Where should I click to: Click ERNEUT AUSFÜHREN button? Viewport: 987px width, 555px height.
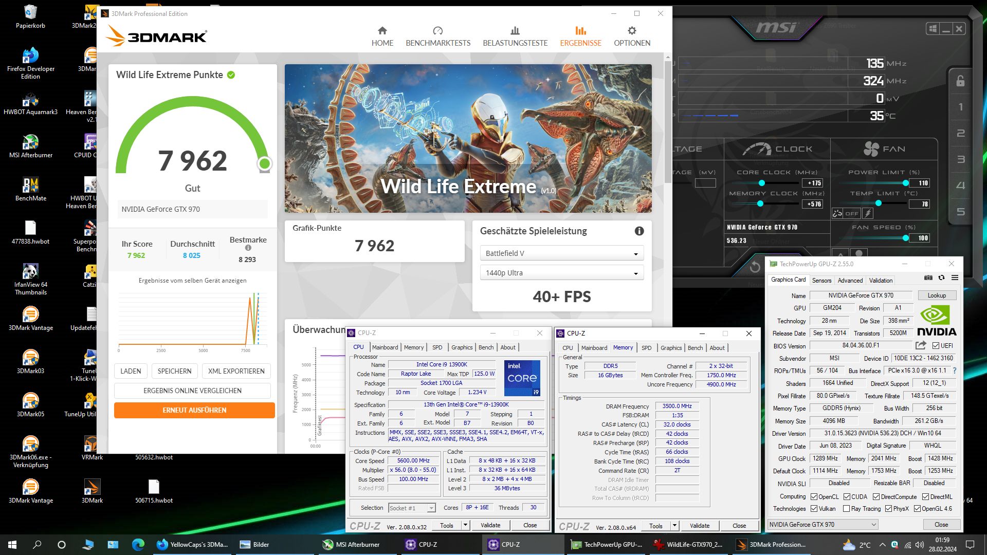pos(194,410)
